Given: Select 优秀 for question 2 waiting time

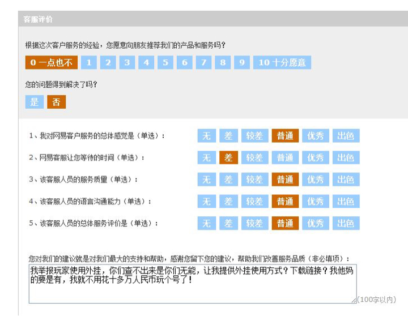Looking at the screenshot, I should click(316, 157).
